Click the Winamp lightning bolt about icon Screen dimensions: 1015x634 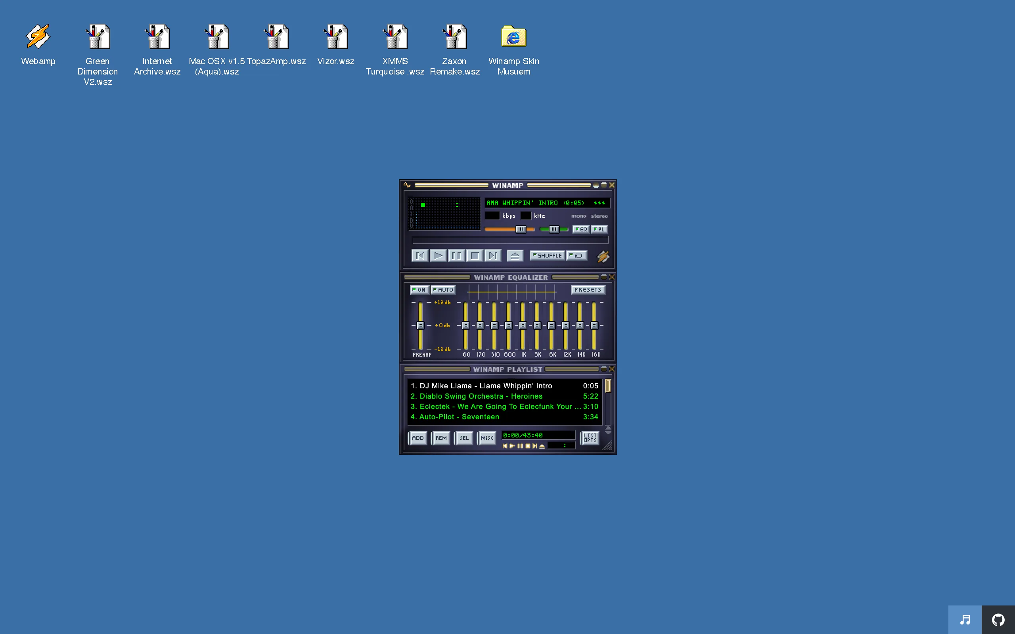point(603,256)
